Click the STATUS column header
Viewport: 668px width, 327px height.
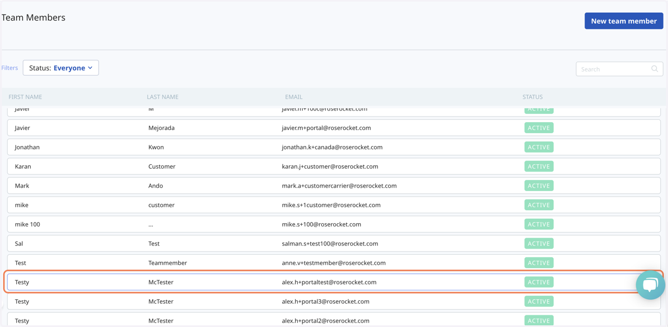[532, 97]
